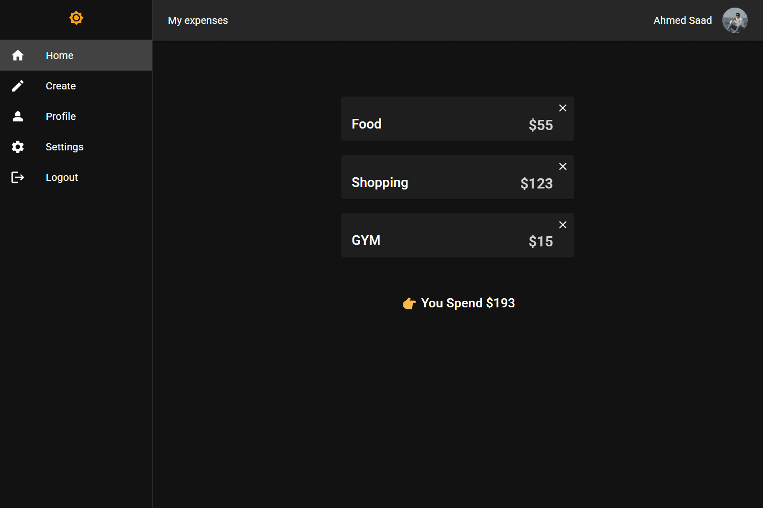Image resolution: width=763 pixels, height=508 pixels.
Task: Click the Profile person icon
Action: pos(18,116)
